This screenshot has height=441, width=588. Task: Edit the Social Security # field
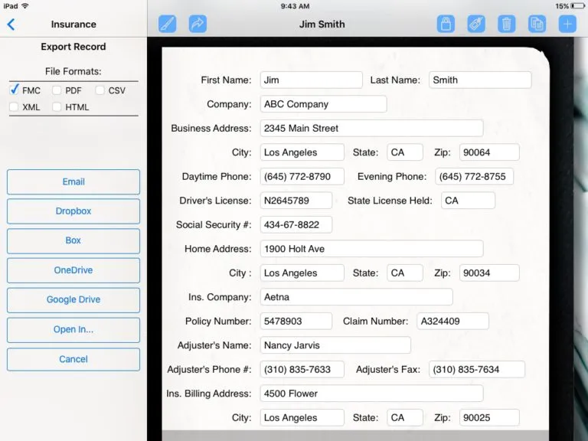coord(296,224)
